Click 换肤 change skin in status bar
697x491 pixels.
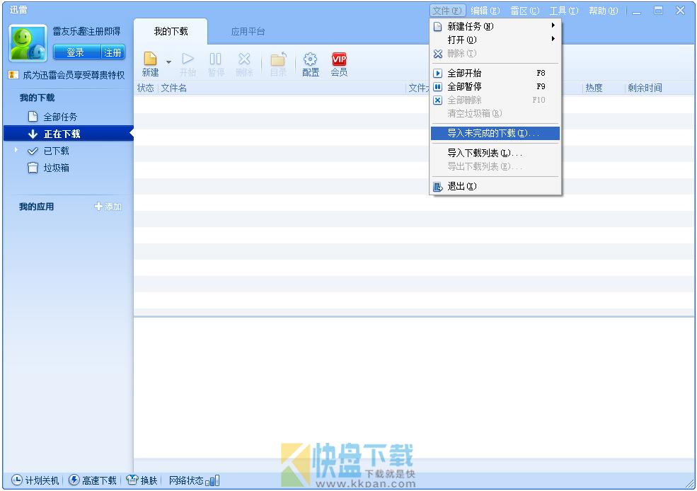pyautogui.click(x=142, y=480)
